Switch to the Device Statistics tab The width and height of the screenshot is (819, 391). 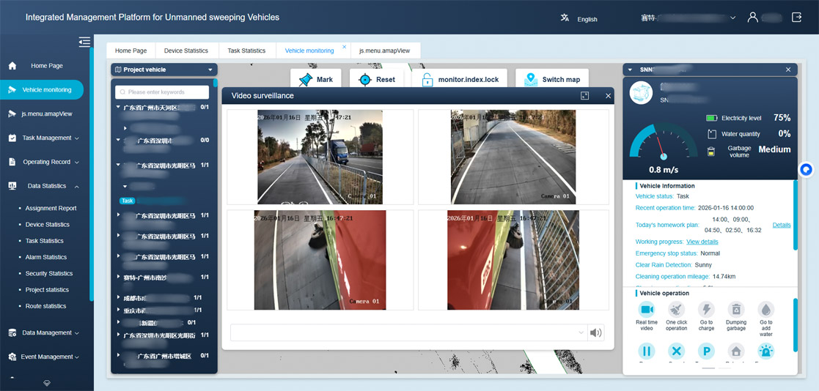(x=186, y=51)
